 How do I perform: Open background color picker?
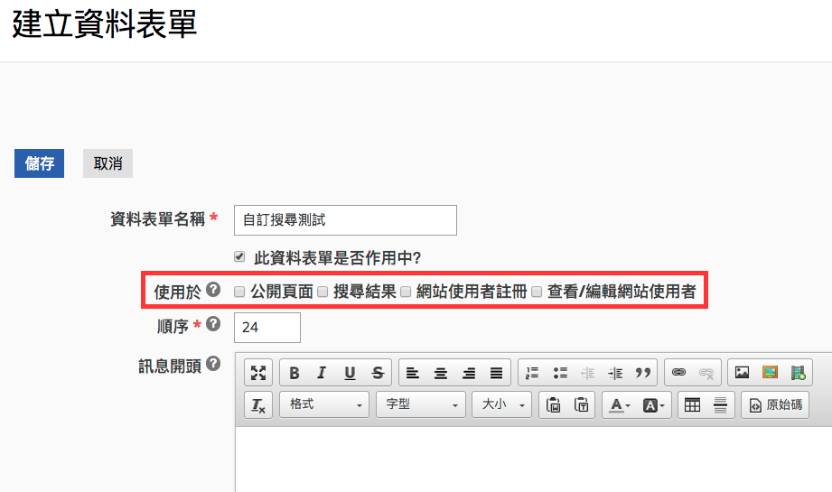pyautogui.click(x=654, y=405)
